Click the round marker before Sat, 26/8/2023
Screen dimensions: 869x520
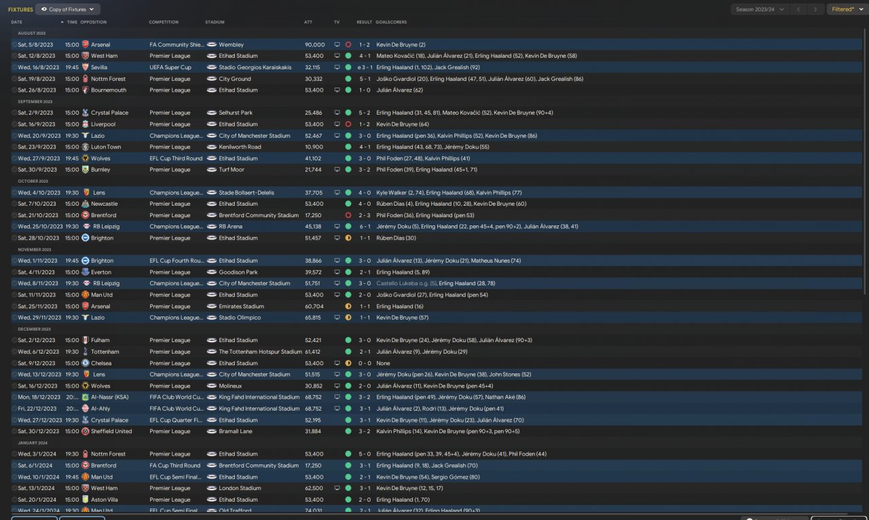[x=14, y=90]
